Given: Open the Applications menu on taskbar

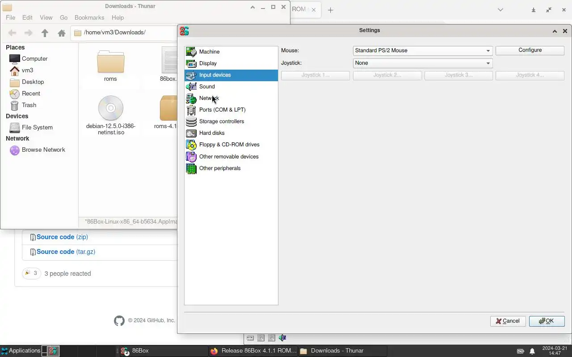Looking at the screenshot, I should (x=21, y=351).
